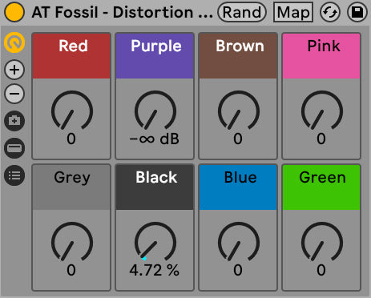Click the 0 value under Blue
Viewport: 371px width, 298px height.
click(x=238, y=270)
